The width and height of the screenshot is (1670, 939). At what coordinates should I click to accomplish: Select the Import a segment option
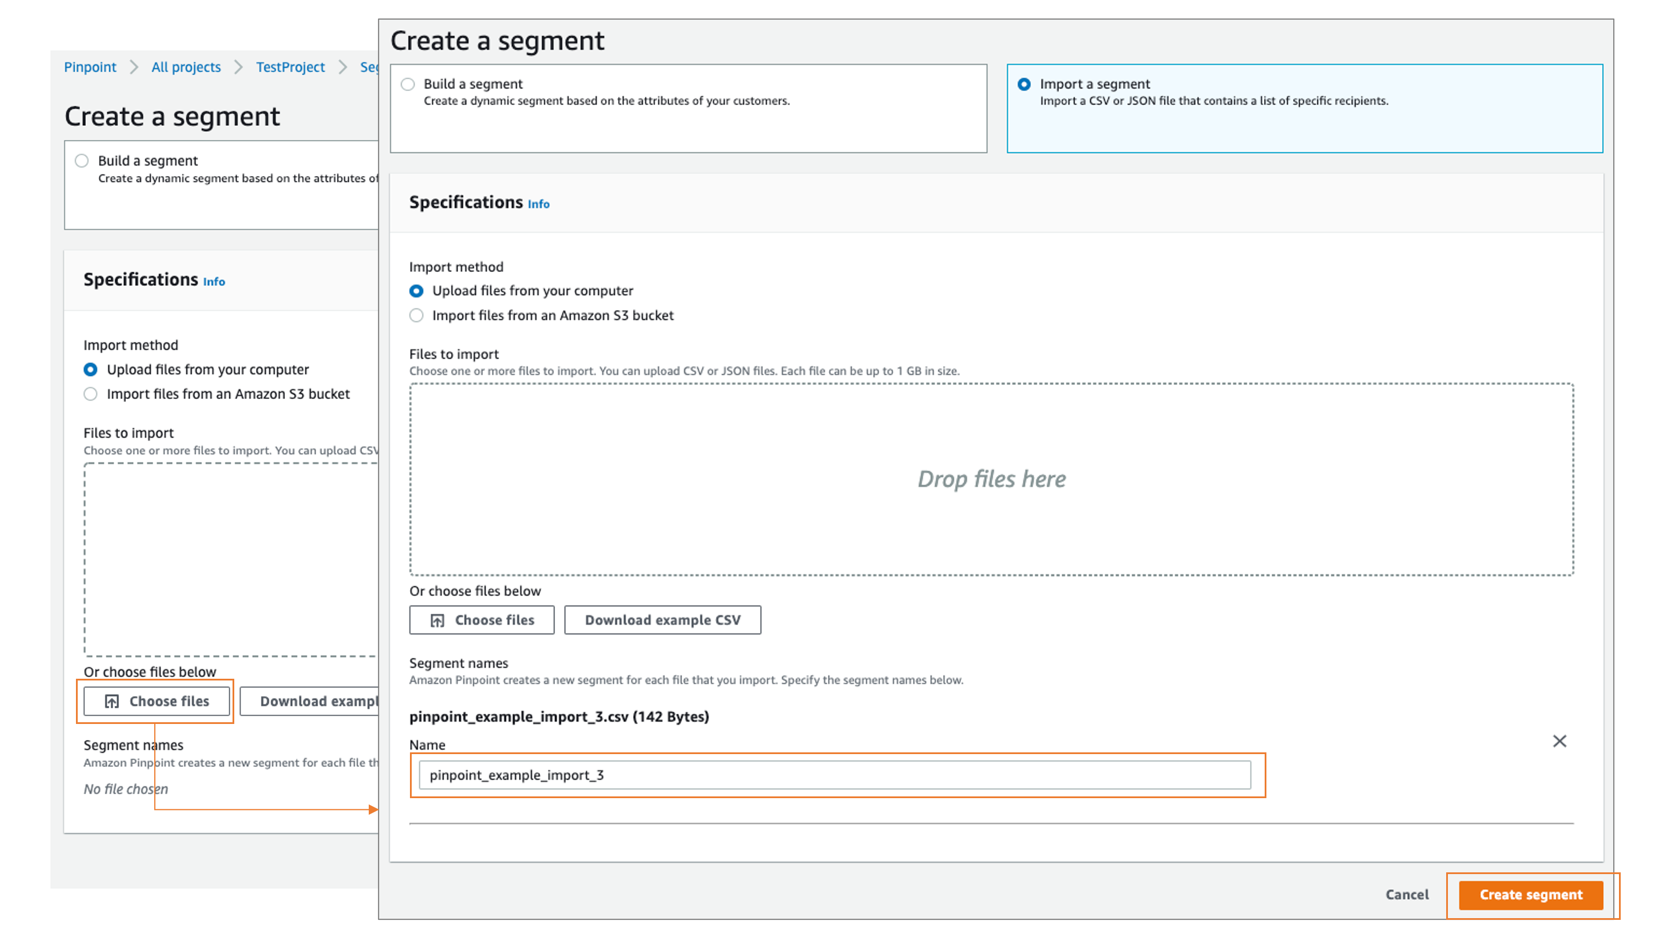(1024, 83)
